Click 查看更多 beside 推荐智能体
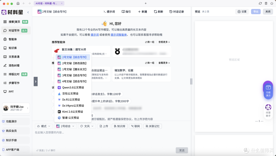The width and height of the screenshot is (276, 156). 164,42
